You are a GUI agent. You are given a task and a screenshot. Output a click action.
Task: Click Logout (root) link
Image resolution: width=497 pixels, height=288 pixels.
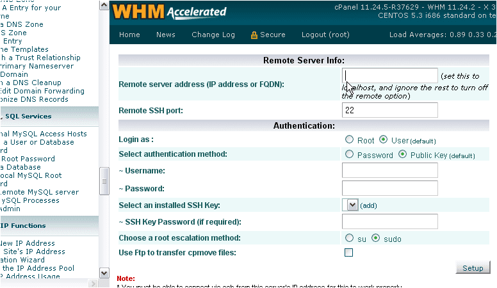tap(325, 35)
